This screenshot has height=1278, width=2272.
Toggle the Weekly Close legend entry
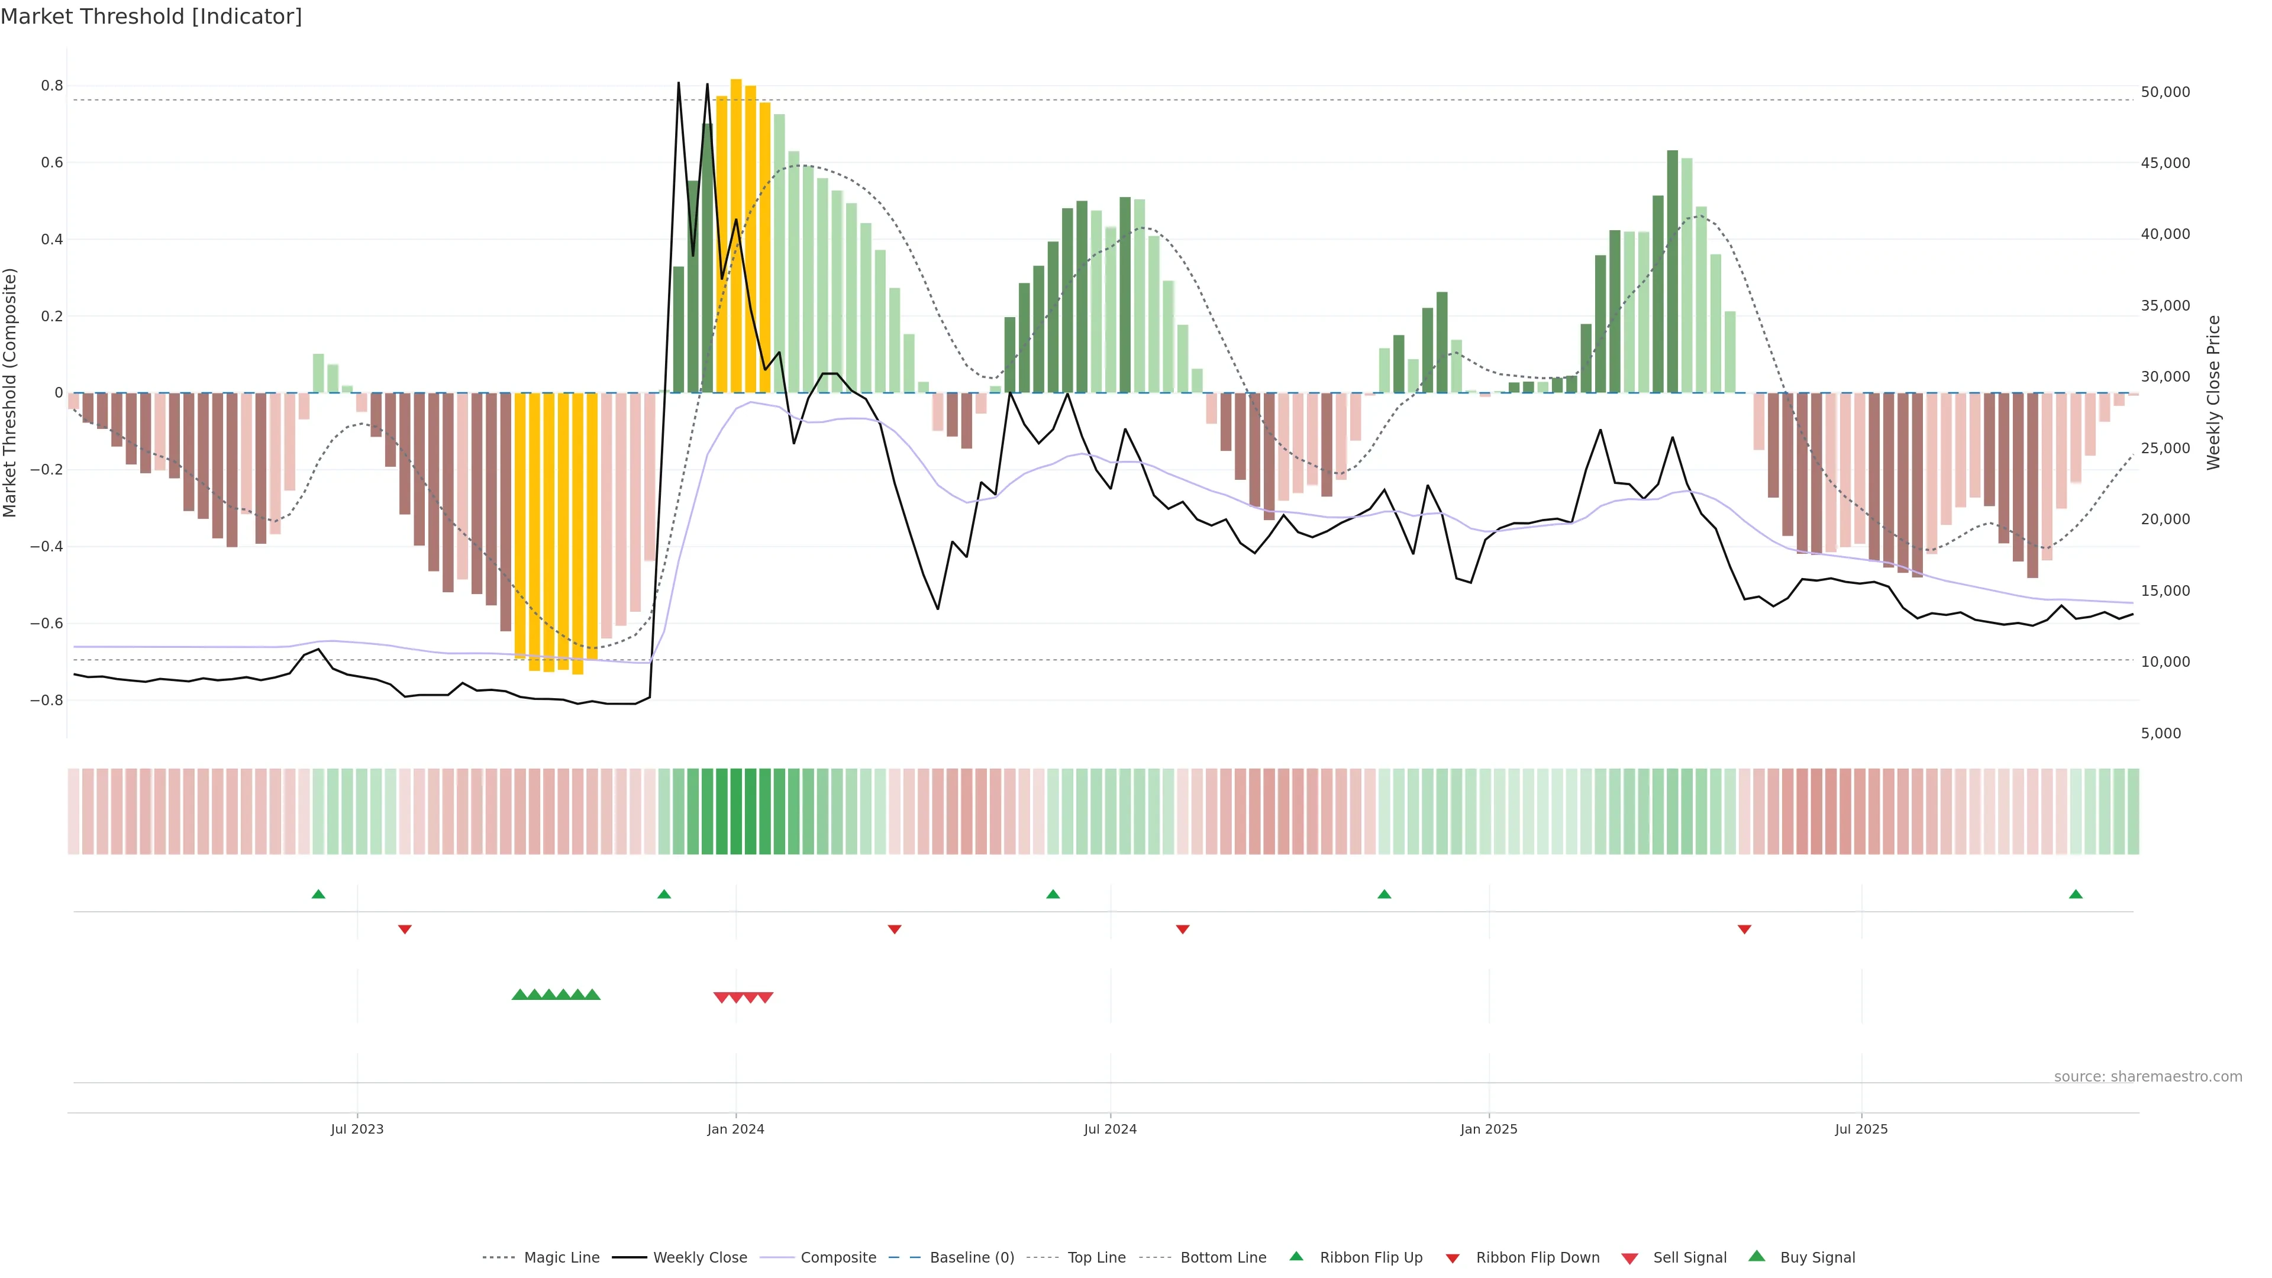coord(699,1258)
